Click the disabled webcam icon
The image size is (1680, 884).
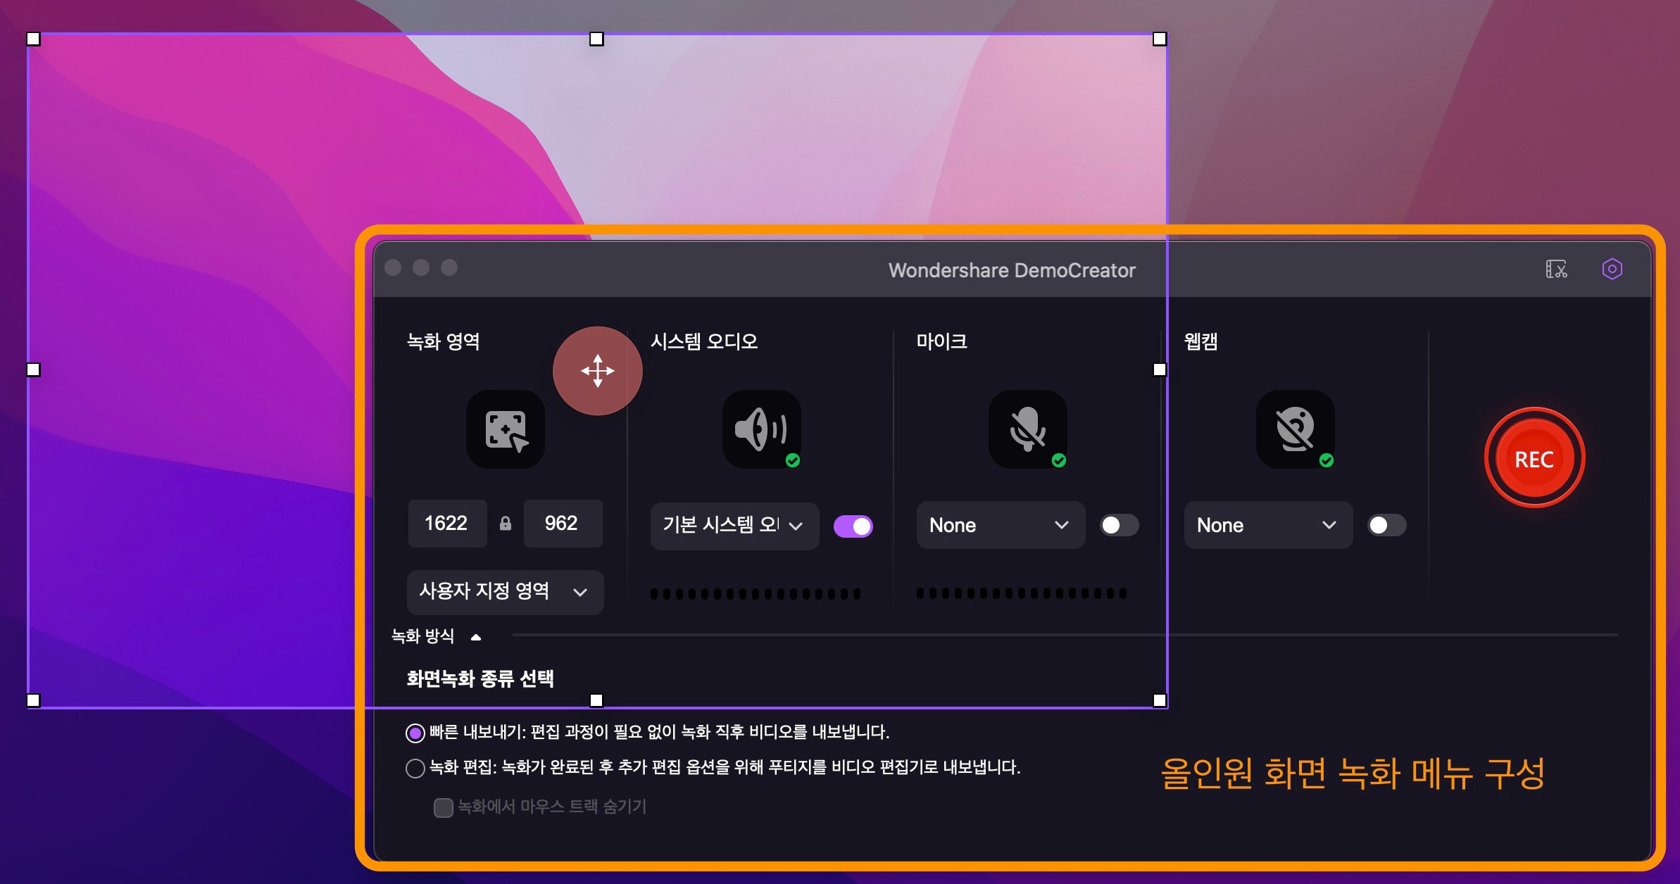click(x=1296, y=429)
